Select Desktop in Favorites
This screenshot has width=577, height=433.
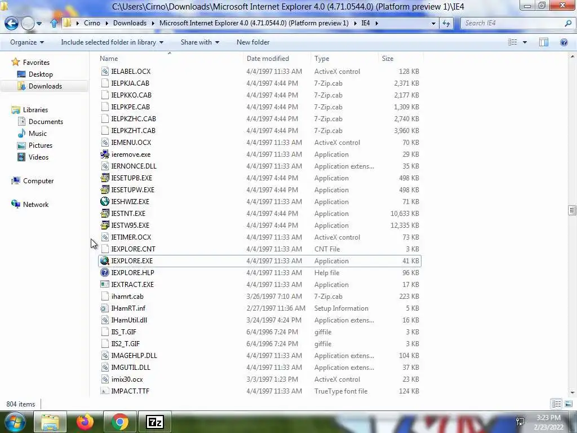tap(41, 74)
